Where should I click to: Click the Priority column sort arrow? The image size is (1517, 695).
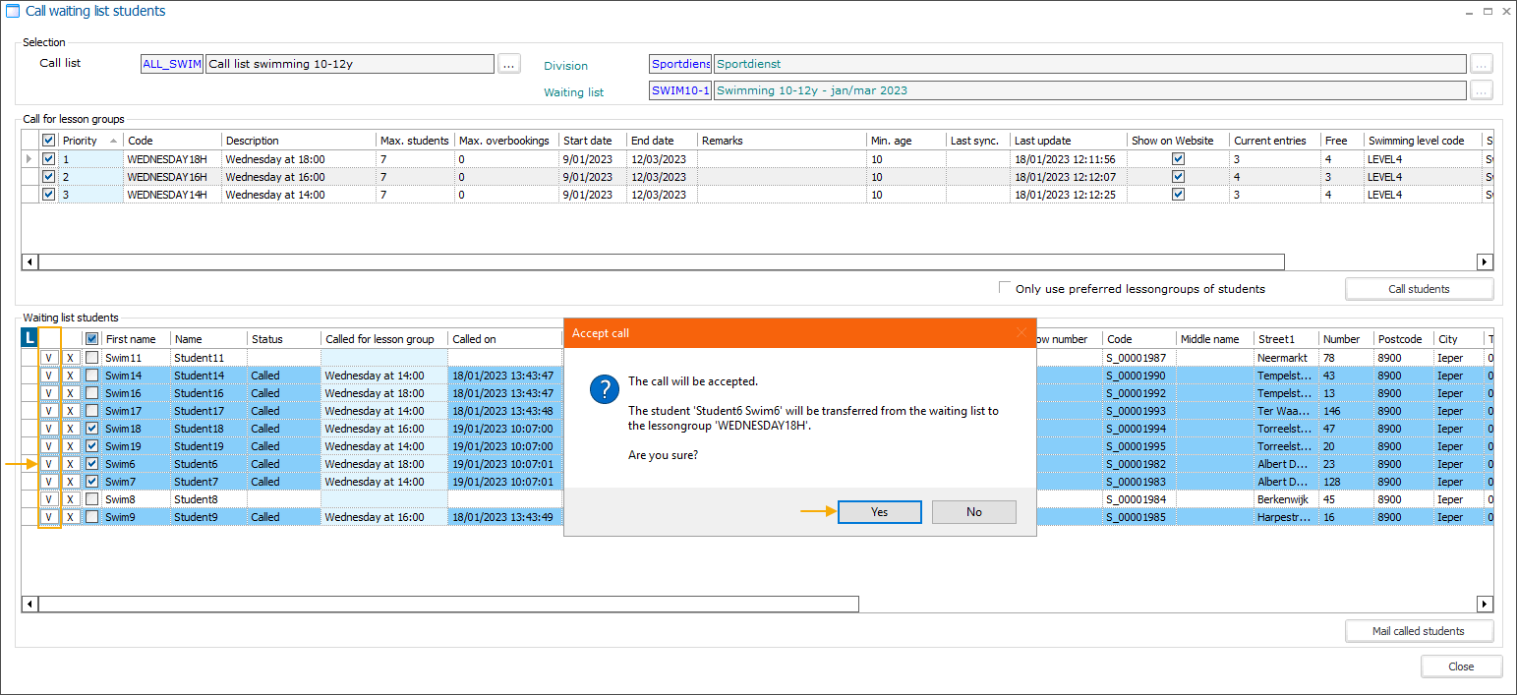tap(112, 140)
